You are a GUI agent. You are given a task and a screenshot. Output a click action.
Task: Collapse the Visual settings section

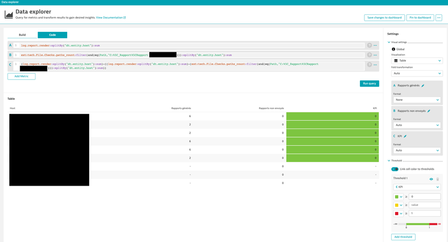point(389,42)
